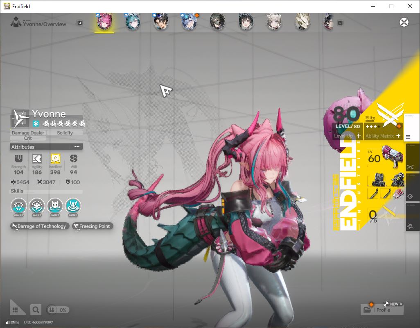The image size is (420, 328).
Task: Click the first skill icon with Rank 1
Action: [19, 206]
